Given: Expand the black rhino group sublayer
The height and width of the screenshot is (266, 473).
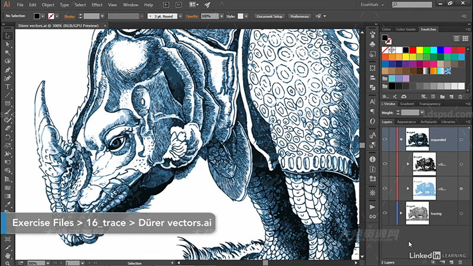Looking at the screenshot, I should [x=408, y=164].
